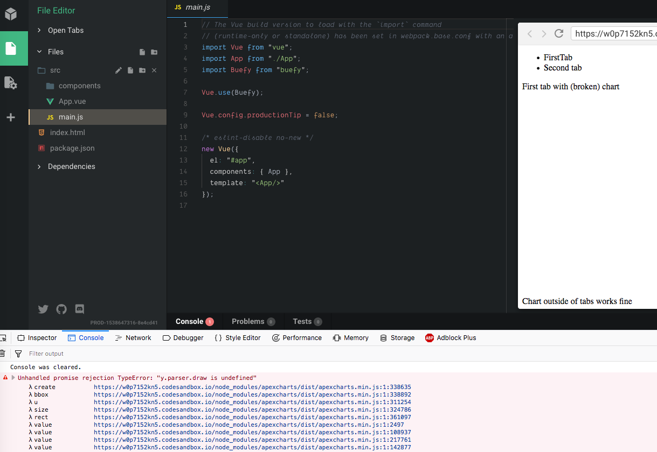Viewport: 657px width, 452px height.
Task: Create a new folder inside src
Action: (x=142, y=70)
